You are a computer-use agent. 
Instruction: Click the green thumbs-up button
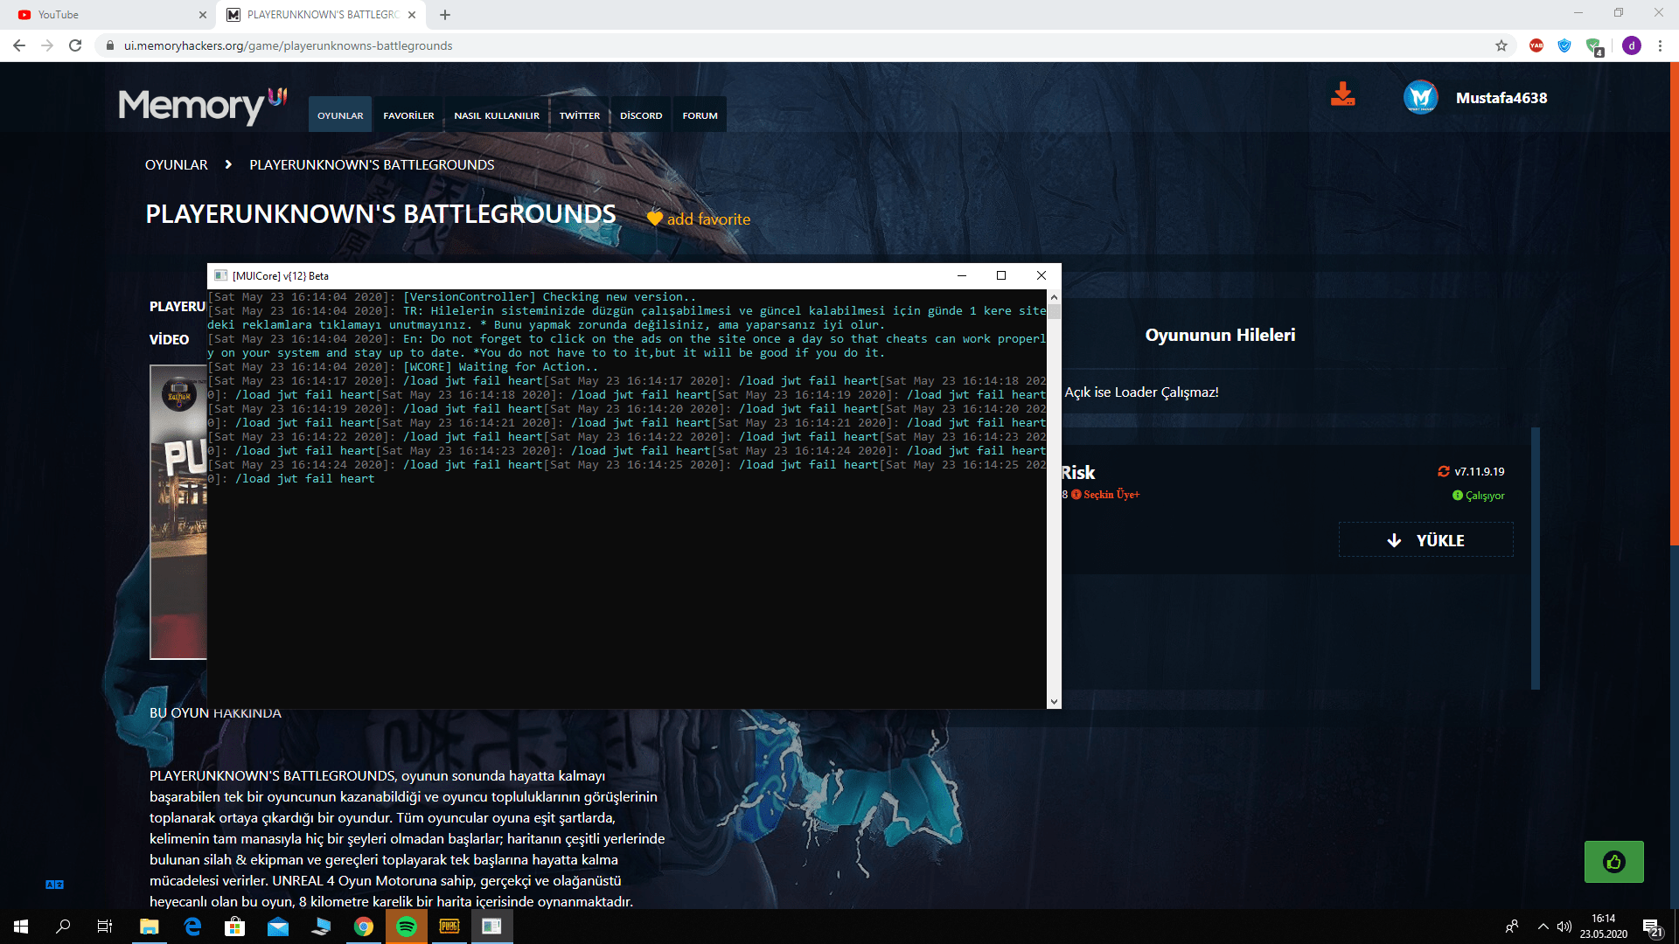coord(1614,862)
